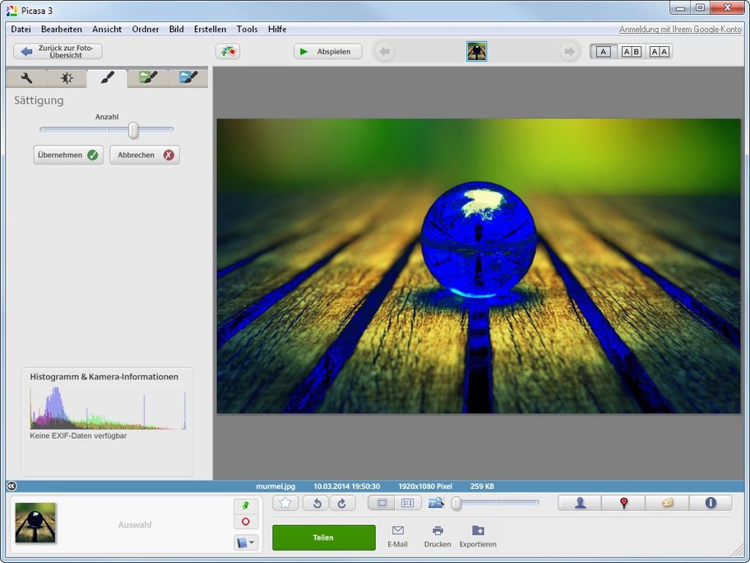Fit photo to window icon

tap(382, 503)
